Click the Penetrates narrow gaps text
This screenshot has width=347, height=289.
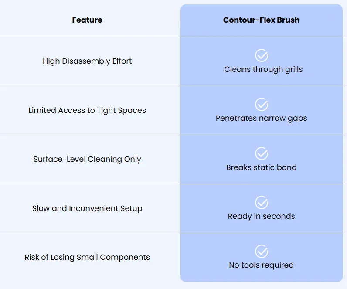pyautogui.click(x=262, y=119)
